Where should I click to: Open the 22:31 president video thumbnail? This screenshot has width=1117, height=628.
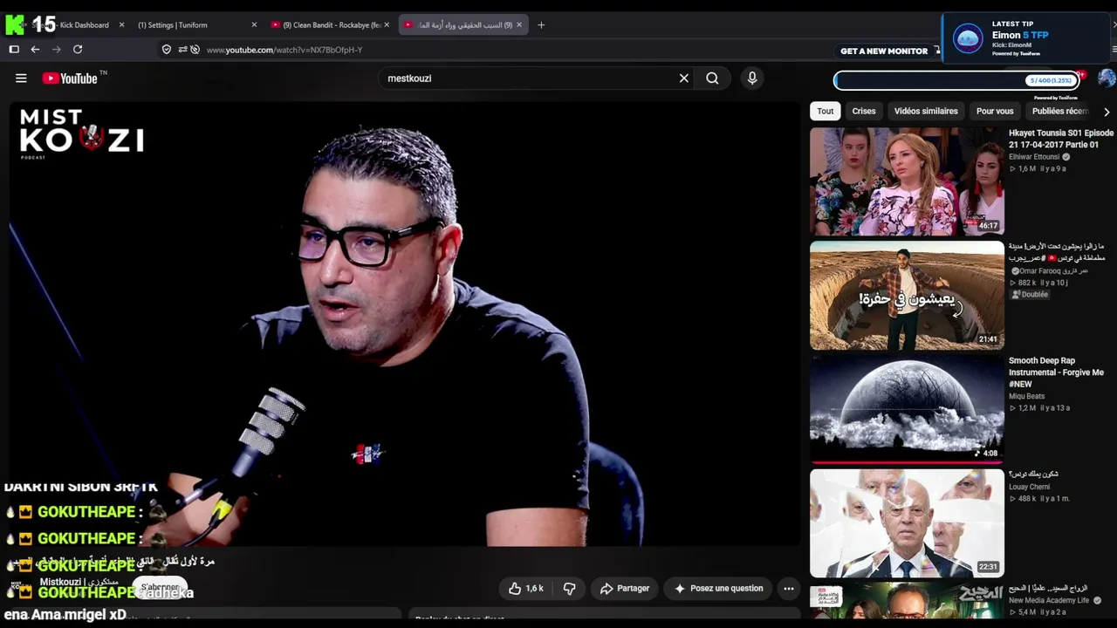click(x=907, y=523)
